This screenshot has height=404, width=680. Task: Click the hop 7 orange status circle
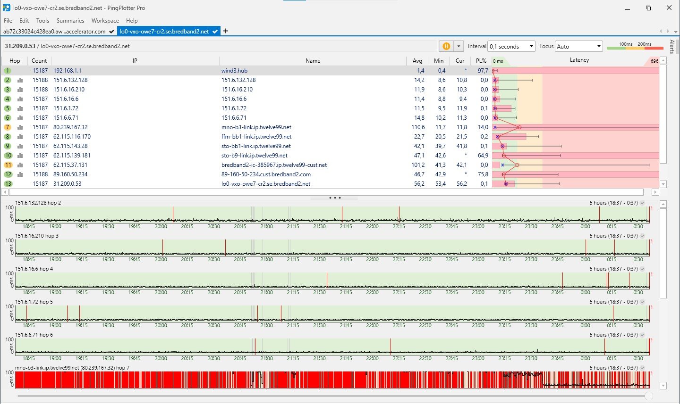coord(8,127)
